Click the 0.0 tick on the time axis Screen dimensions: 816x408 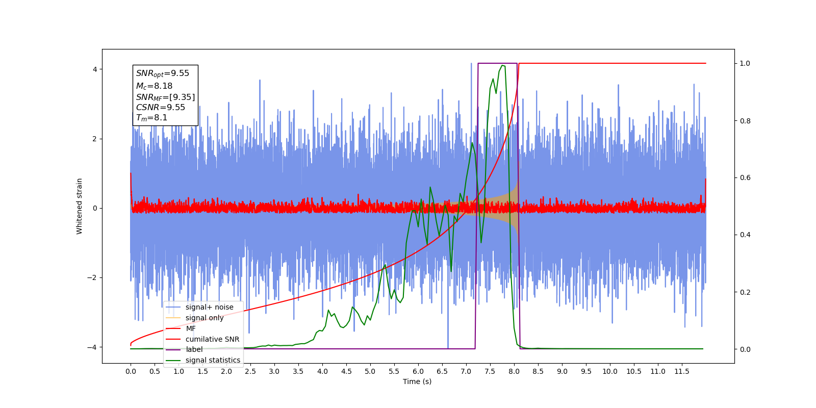point(131,371)
